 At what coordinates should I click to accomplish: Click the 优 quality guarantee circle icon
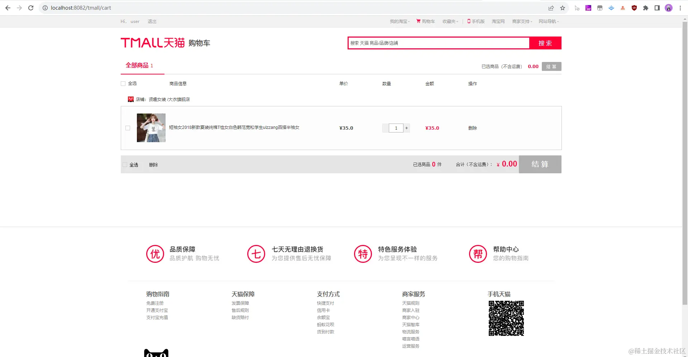point(155,254)
